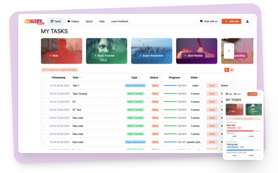This screenshot has height=173, width=278.
Task: Open Chat with us
Action: point(208,21)
